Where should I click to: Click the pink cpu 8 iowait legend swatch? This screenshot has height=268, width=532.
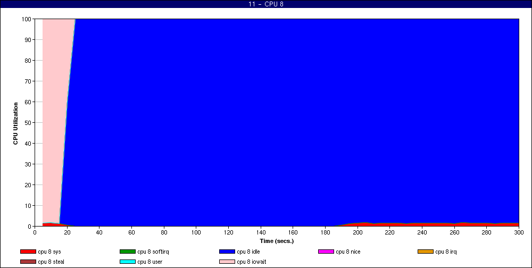click(227, 261)
